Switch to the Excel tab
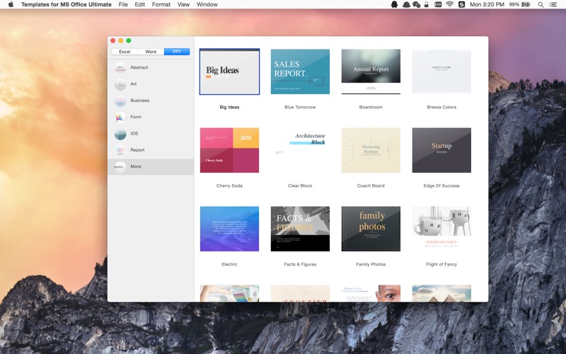 (125, 52)
